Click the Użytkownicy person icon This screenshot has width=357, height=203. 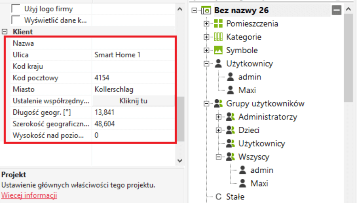(218, 63)
